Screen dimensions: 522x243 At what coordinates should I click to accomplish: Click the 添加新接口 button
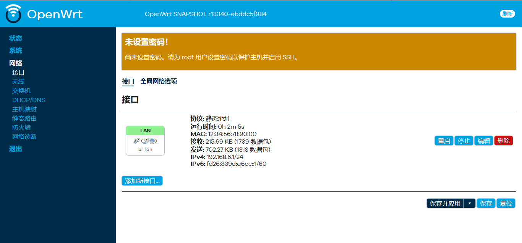tap(142, 181)
